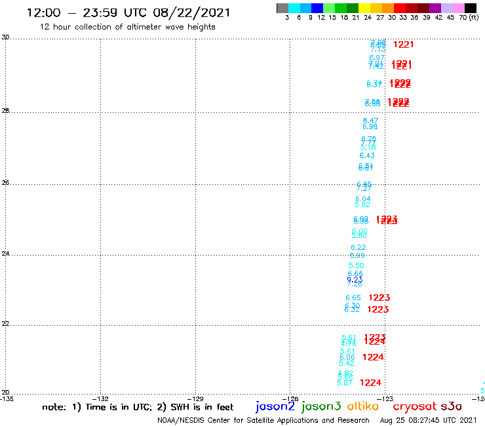Click the red time 1224 beside 5.87
Viewport: 485px width, 426px height.
point(370,383)
